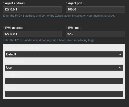Click the Agent port label

click(x=75, y=3)
